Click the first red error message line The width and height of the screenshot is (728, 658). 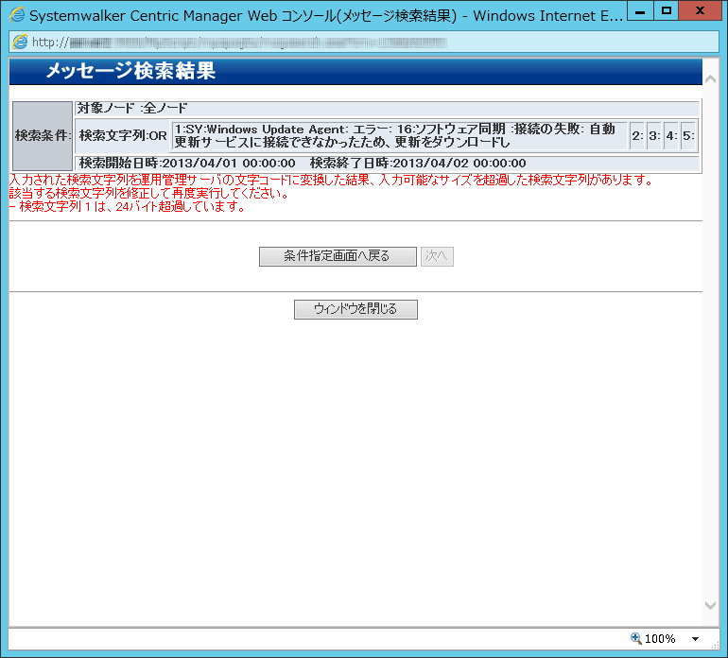coord(332,181)
